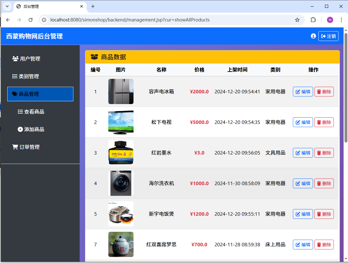Click the 注销 logout button
Screen dimensions: 348x263
pyautogui.click(x=328, y=36)
